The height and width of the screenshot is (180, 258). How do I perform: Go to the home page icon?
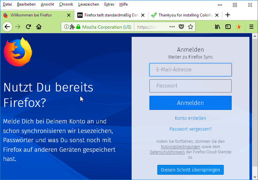click(39, 27)
